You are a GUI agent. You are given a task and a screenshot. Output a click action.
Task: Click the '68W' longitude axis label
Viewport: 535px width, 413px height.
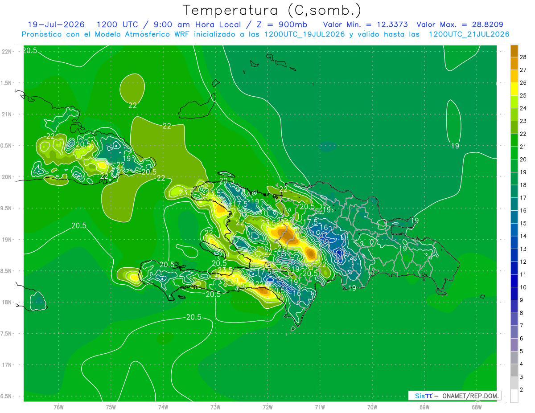click(477, 407)
